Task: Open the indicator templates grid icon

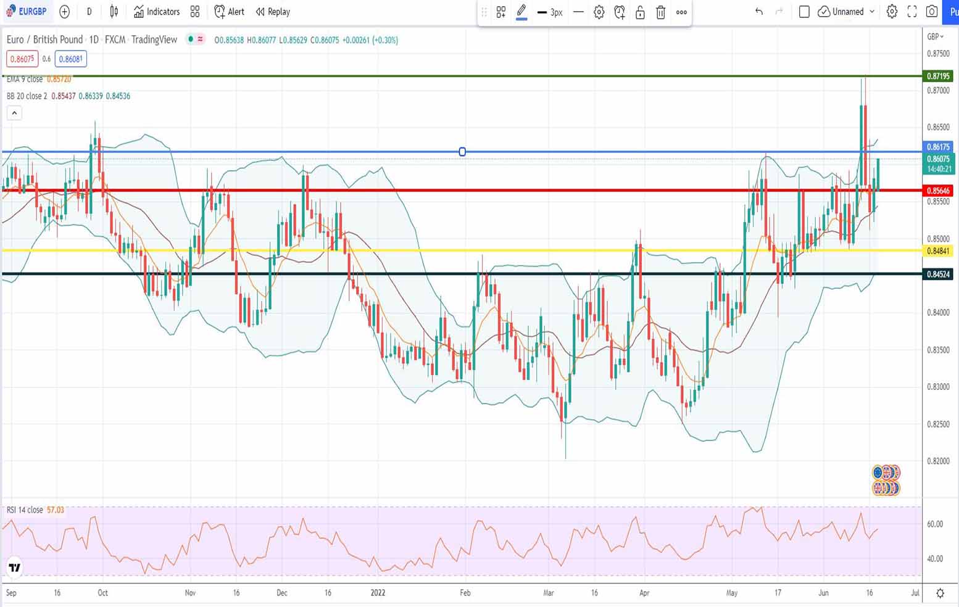Action: coord(195,12)
